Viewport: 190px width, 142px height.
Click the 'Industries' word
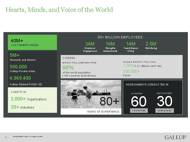27,108
